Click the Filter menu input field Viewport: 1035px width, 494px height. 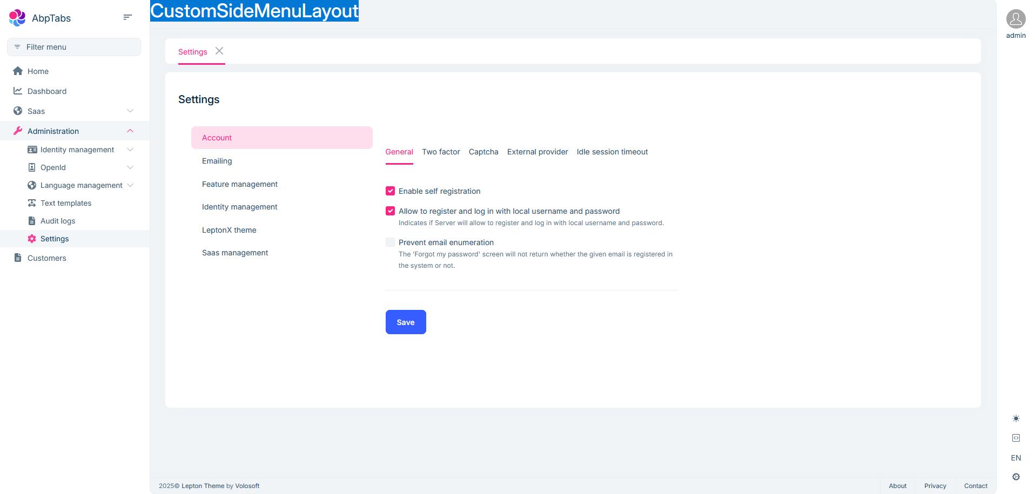pos(74,47)
